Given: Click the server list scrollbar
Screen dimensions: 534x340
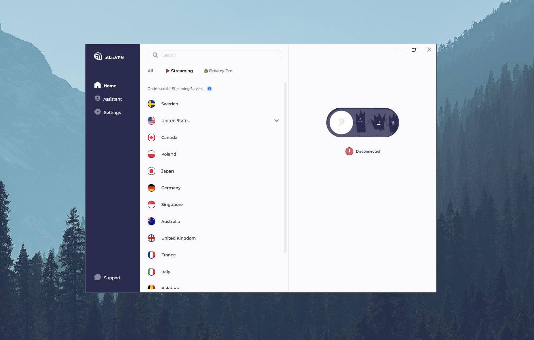Looking at the screenshot, I should click(x=285, y=167).
